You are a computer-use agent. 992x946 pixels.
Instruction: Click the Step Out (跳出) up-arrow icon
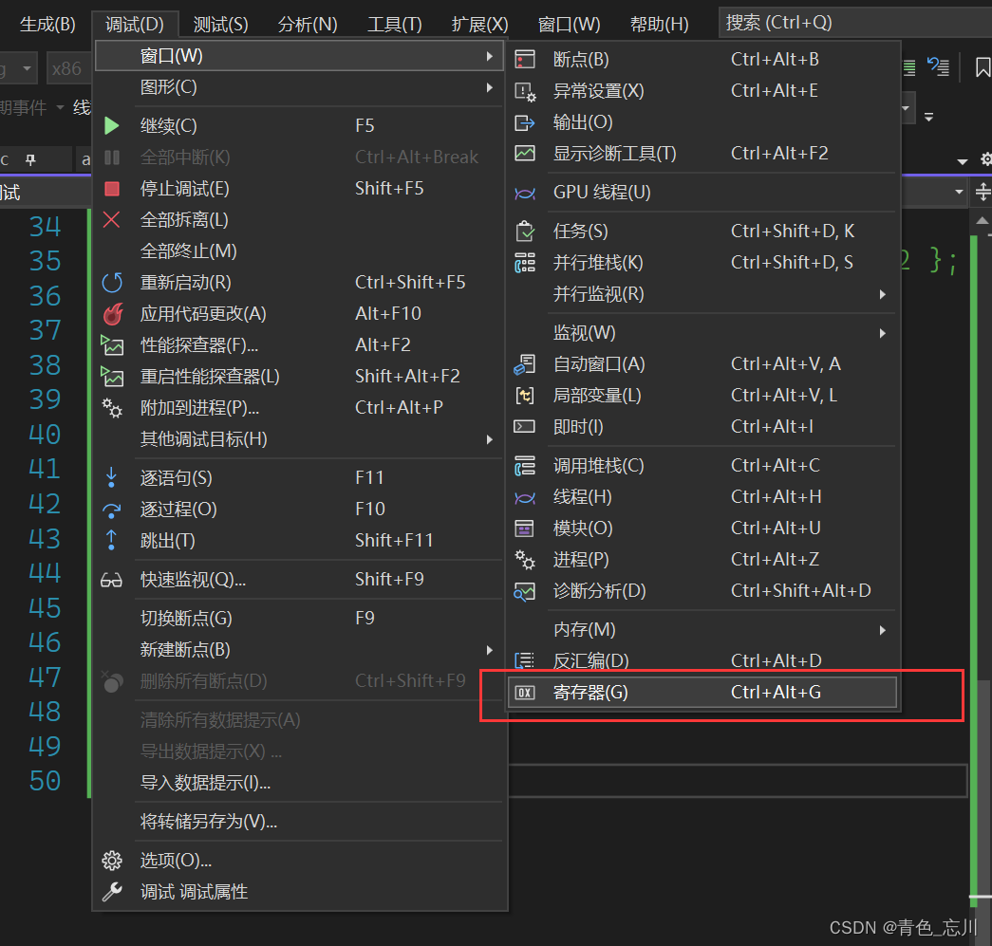click(x=111, y=540)
